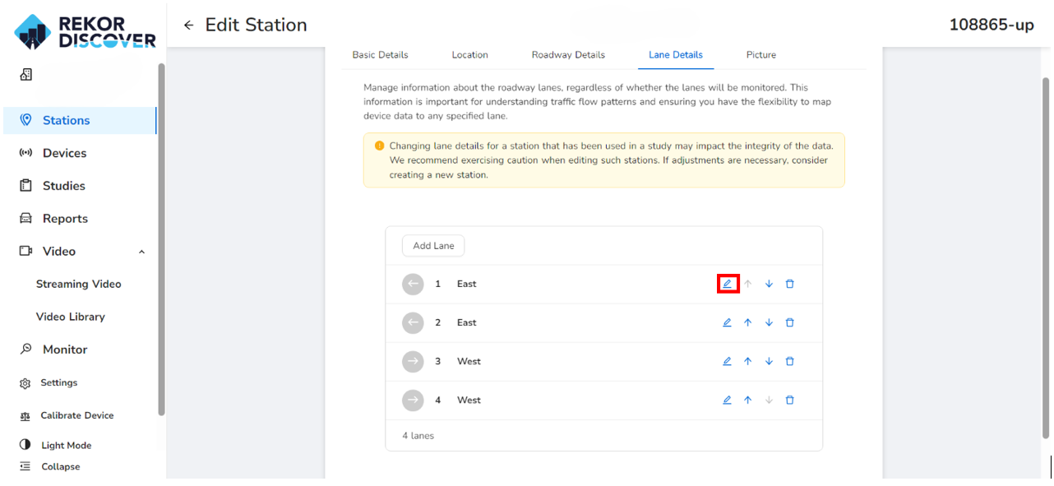Screen dimensions: 1054x486
Task: Move lane 2 East up
Action: click(x=747, y=322)
